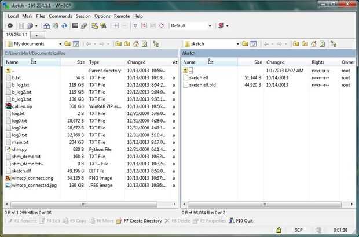Open the Session menu

83,16
